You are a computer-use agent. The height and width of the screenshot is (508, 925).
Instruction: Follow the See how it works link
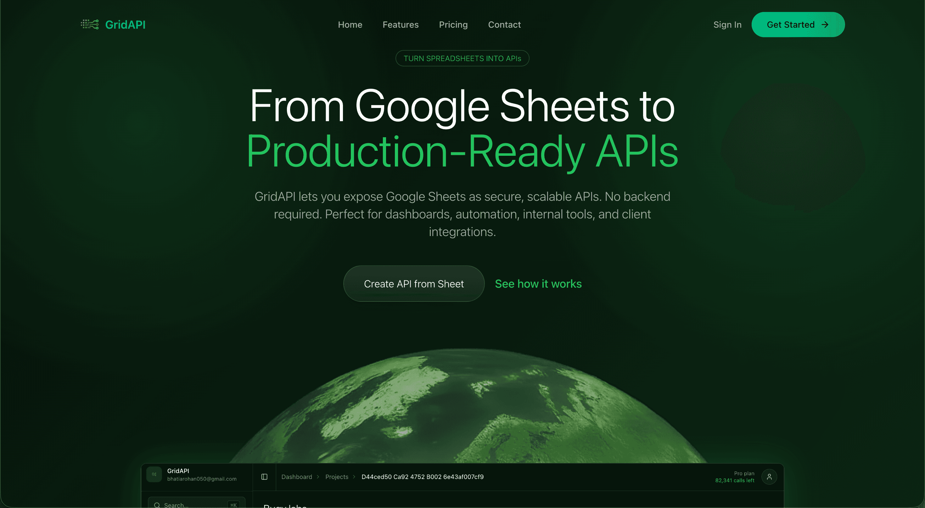point(538,284)
